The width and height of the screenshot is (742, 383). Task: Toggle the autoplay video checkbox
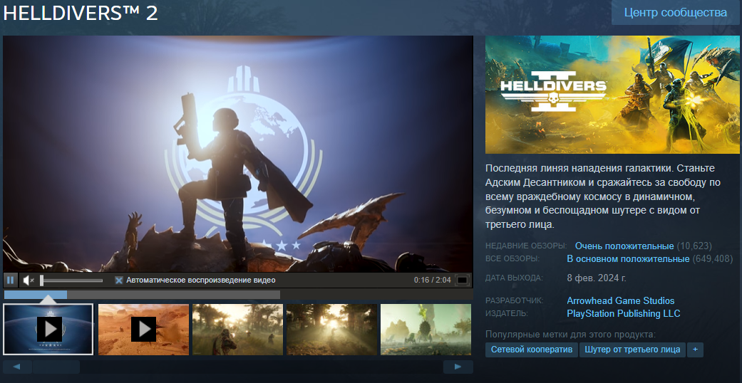(119, 280)
